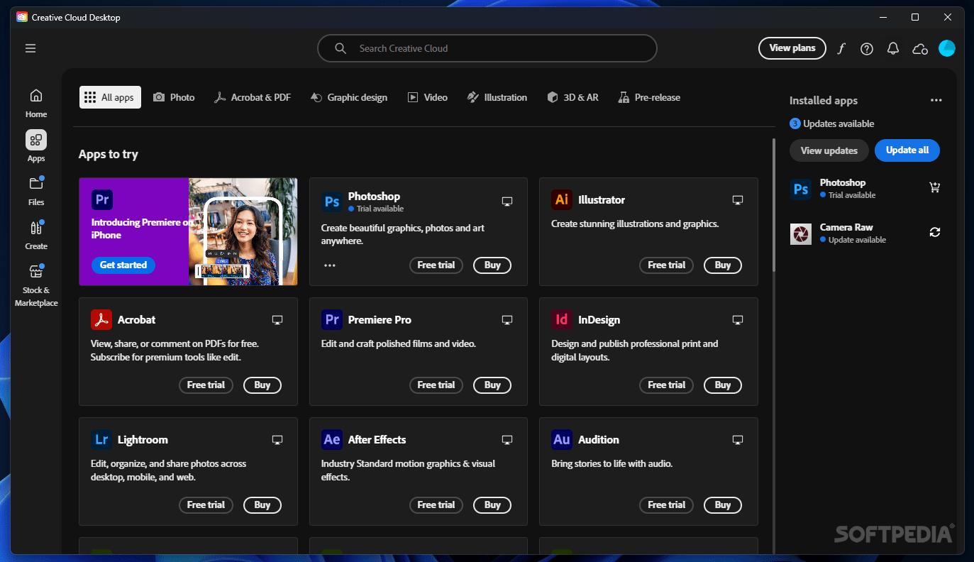Screen dimensions: 974x562
Task: Click the desktop platform icon on Illustrator card
Action: coord(738,200)
